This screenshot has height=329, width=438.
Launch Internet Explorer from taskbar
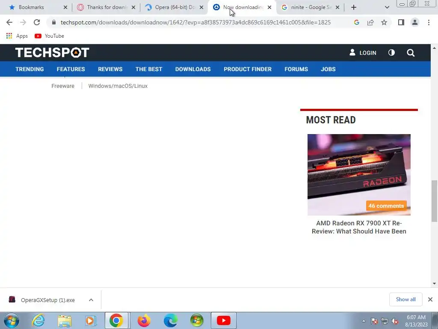click(x=38, y=320)
